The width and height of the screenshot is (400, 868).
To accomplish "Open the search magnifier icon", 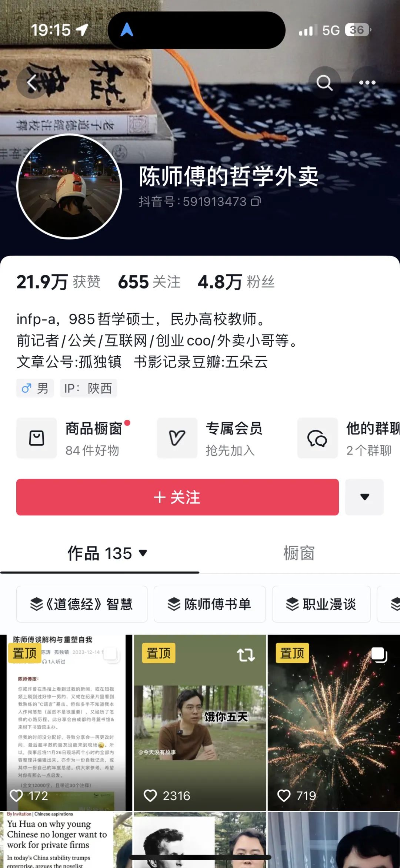I will pyautogui.click(x=324, y=82).
